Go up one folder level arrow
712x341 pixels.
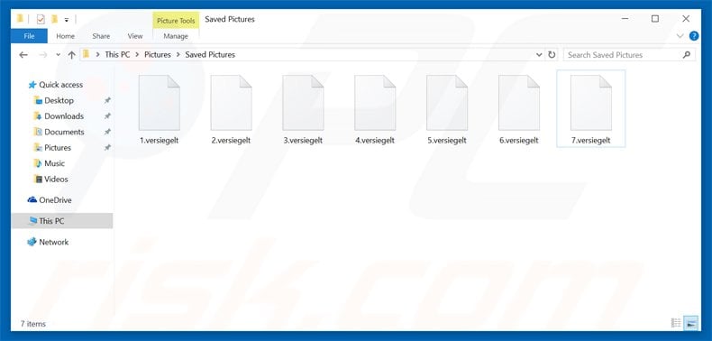point(71,55)
